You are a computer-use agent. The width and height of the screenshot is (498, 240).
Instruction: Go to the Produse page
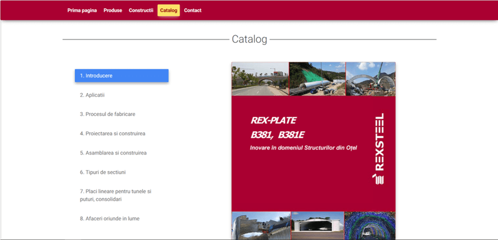[113, 11]
